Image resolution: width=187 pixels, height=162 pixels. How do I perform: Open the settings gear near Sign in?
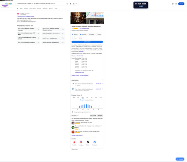point(173,4)
